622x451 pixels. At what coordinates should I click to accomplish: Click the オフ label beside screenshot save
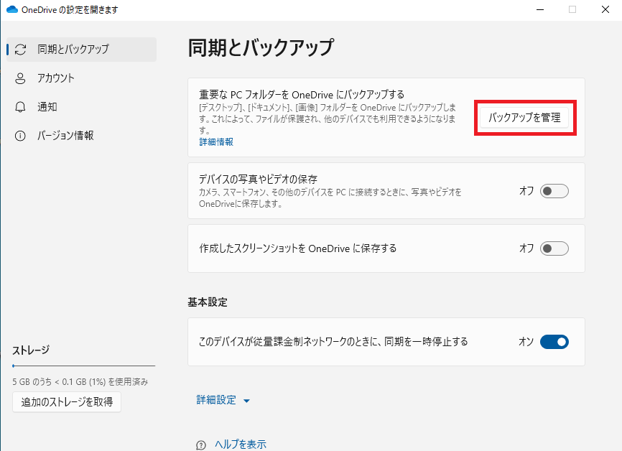point(526,248)
